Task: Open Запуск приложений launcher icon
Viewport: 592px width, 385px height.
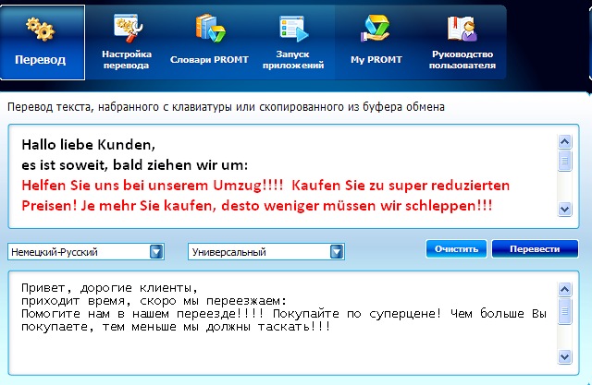Action: click(293, 29)
